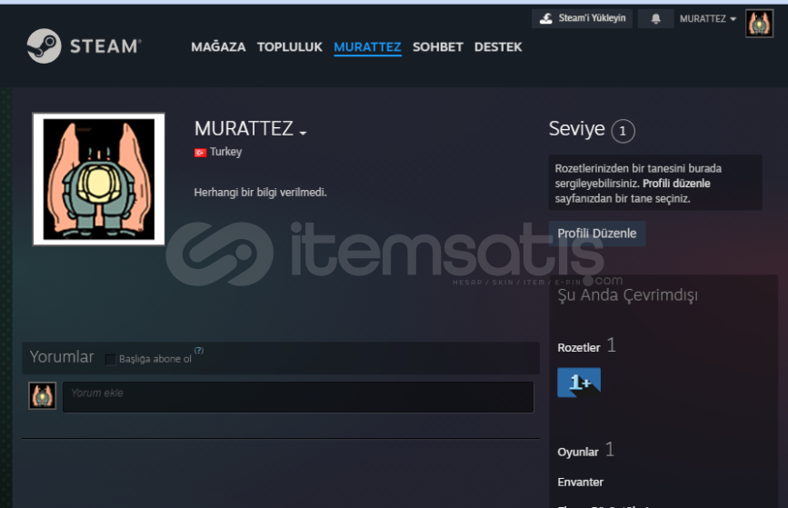Click the Herhangi bir bilgi verilmedi text
The image size is (788, 508).
[x=260, y=193]
